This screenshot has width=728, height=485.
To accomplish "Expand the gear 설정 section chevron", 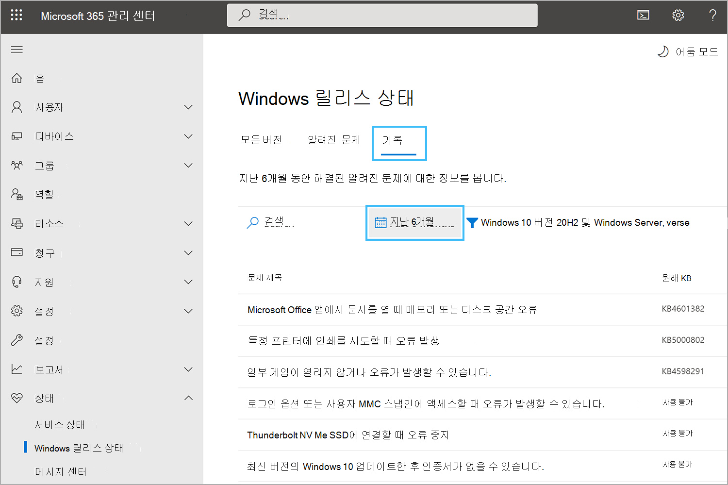I will [x=188, y=311].
